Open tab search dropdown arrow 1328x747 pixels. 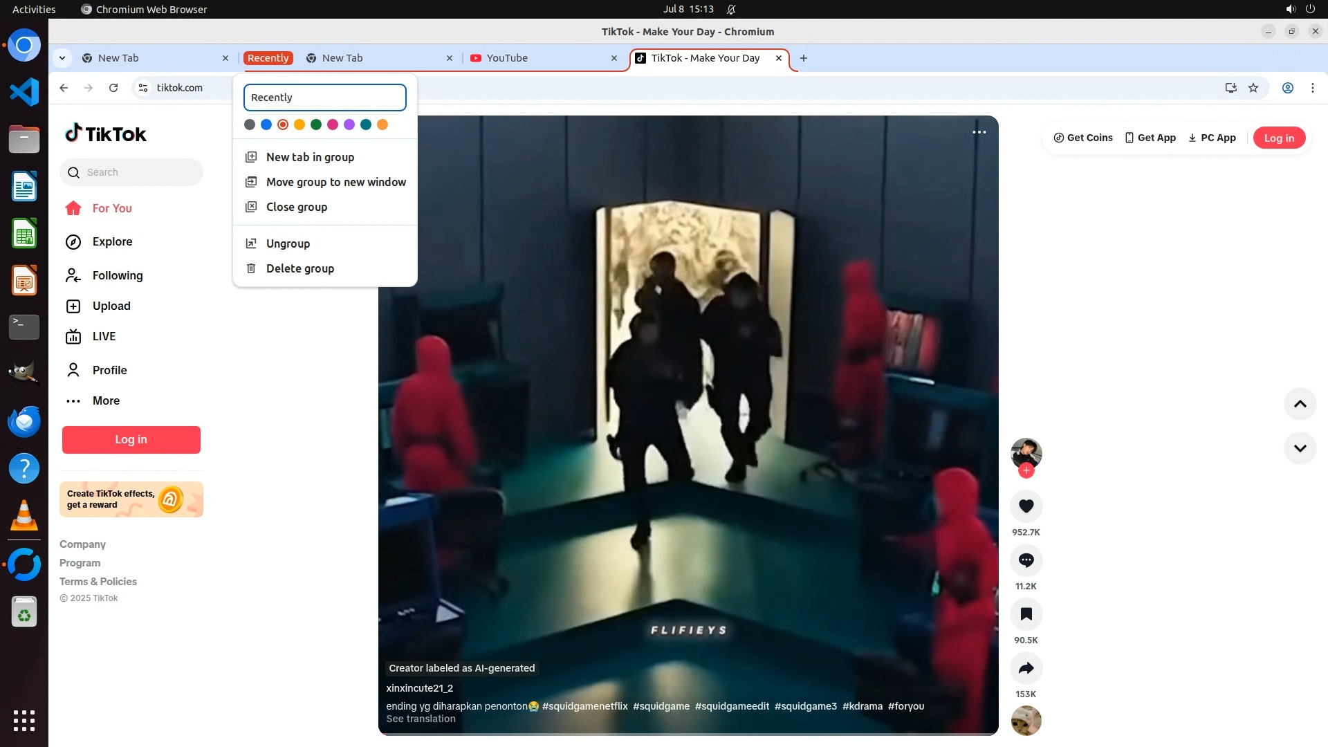(x=62, y=58)
